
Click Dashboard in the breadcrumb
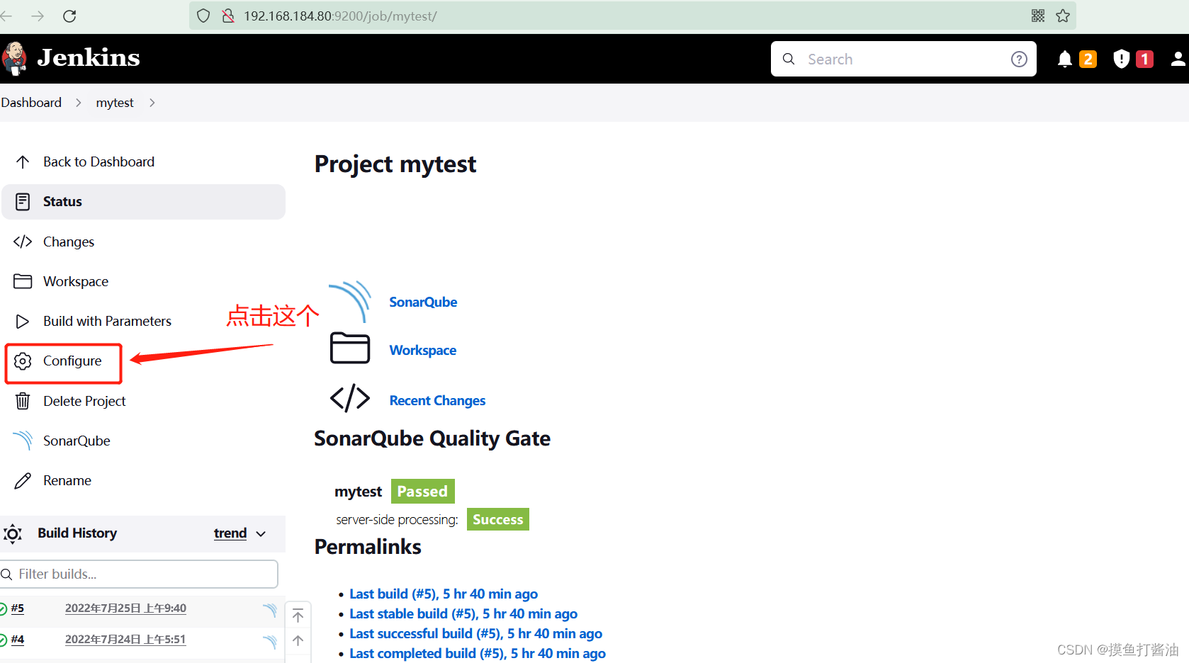[31, 103]
